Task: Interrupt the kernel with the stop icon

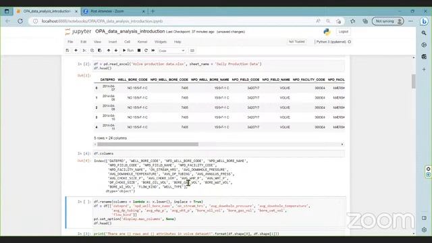Action: [139, 51]
